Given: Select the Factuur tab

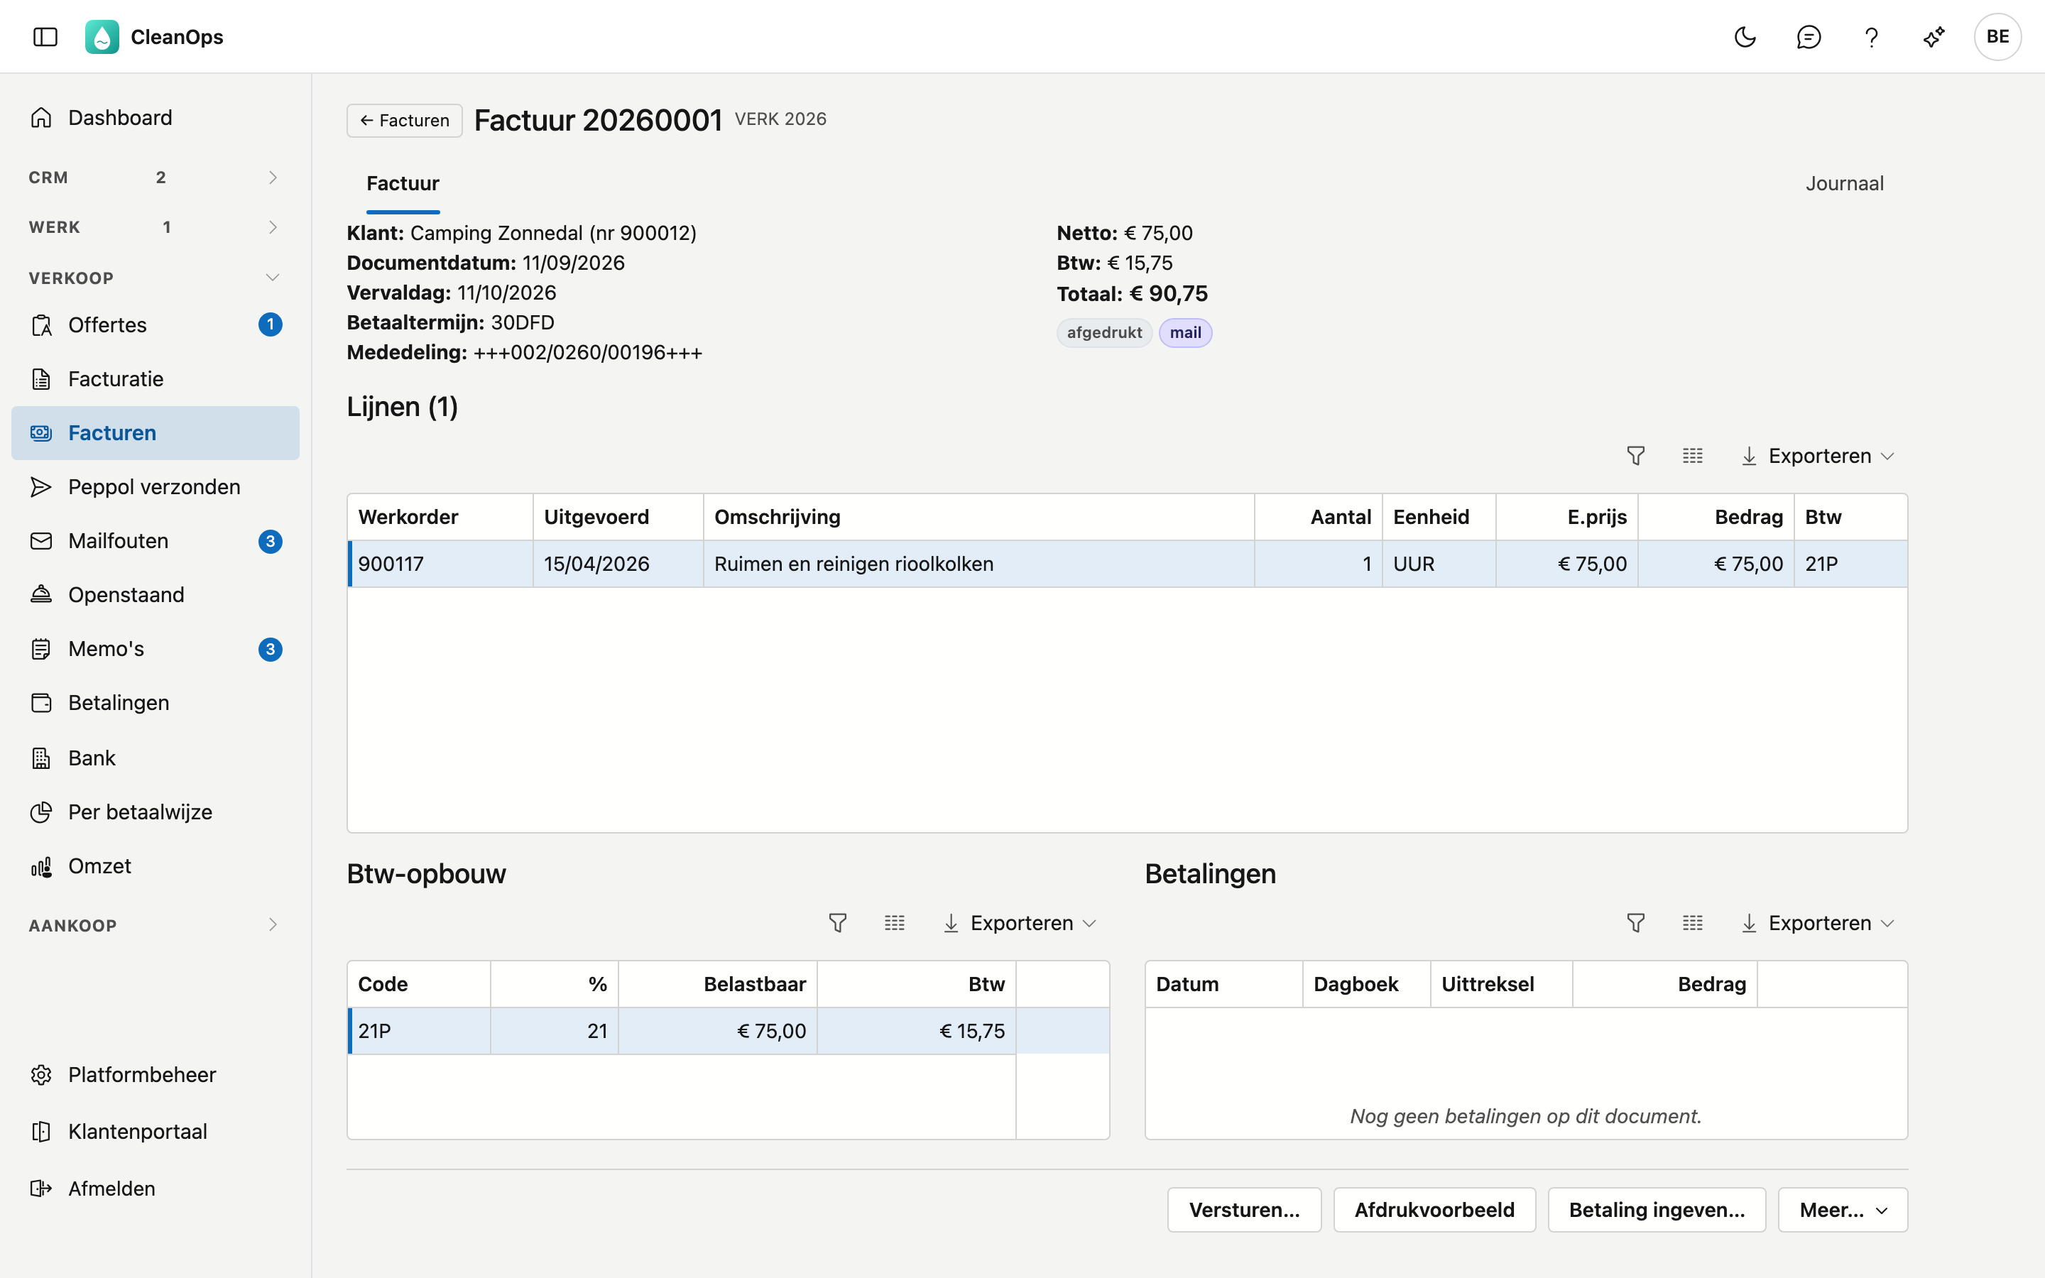Looking at the screenshot, I should pyautogui.click(x=403, y=183).
